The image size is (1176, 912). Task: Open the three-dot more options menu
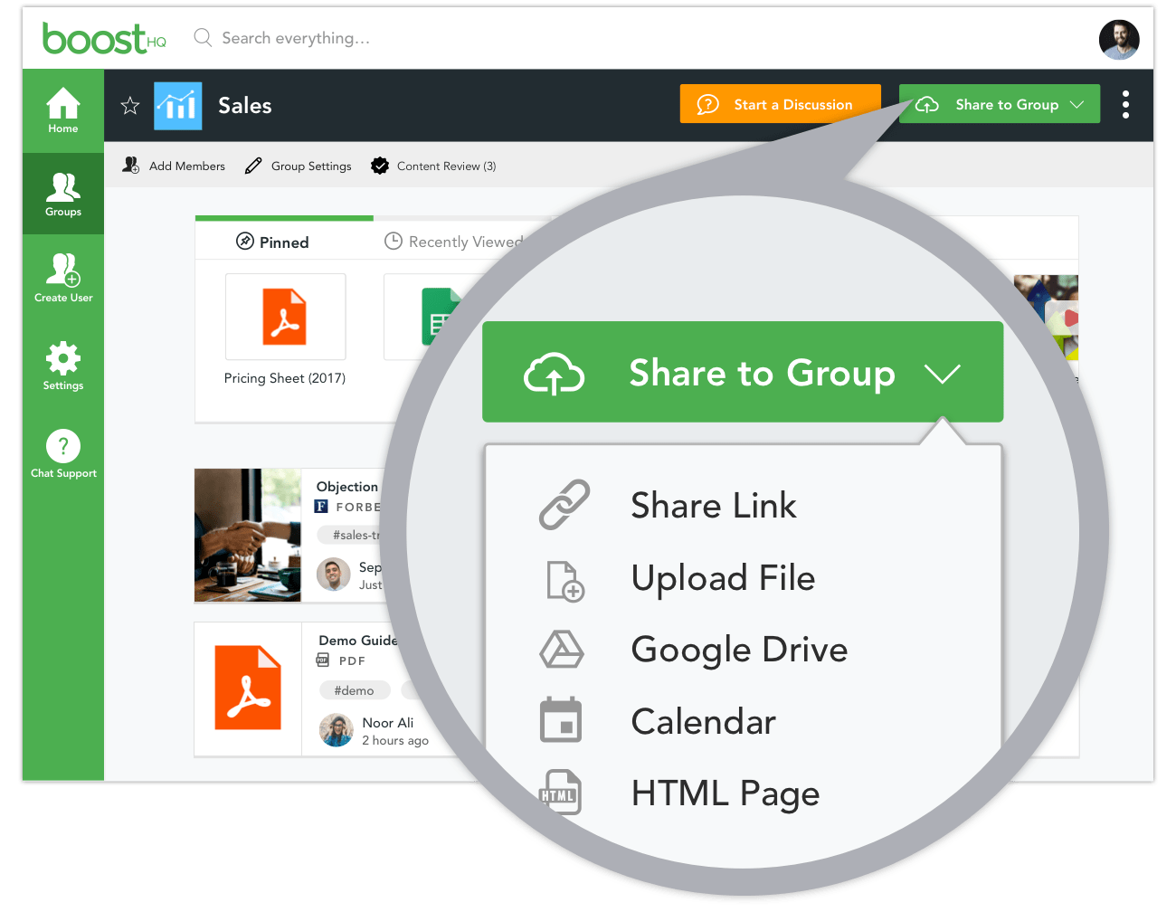(x=1125, y=104)
